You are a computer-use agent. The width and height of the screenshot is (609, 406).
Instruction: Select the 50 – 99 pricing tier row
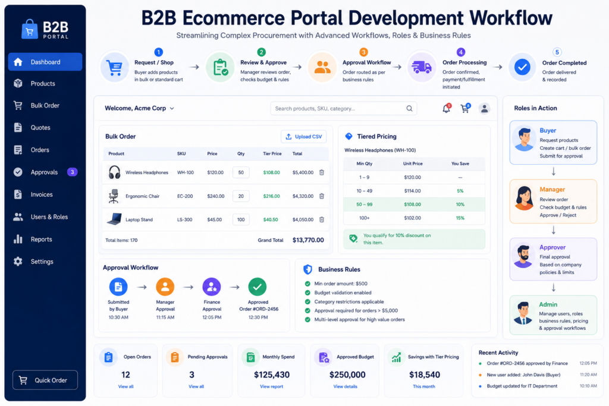(414, 204)
